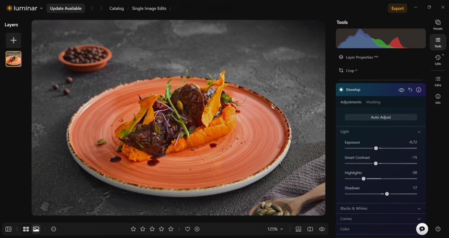Screen dimensions: 449x238
Task: Click the Exposure slider handle
Action: point(376,148)
